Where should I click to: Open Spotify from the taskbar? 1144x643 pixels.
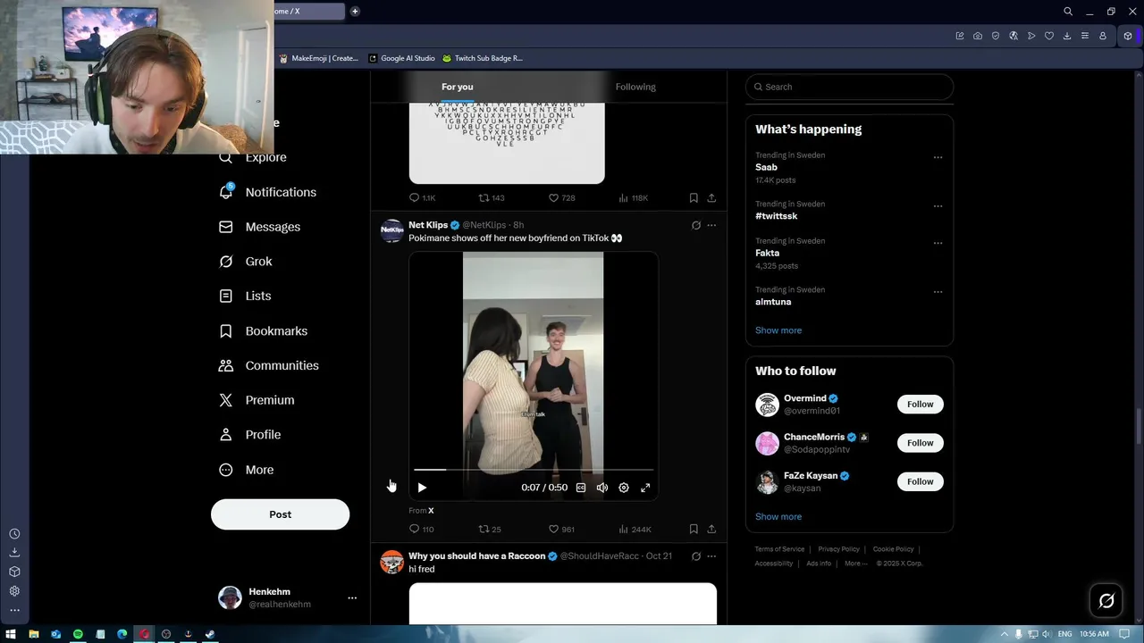tap(78, 634)
